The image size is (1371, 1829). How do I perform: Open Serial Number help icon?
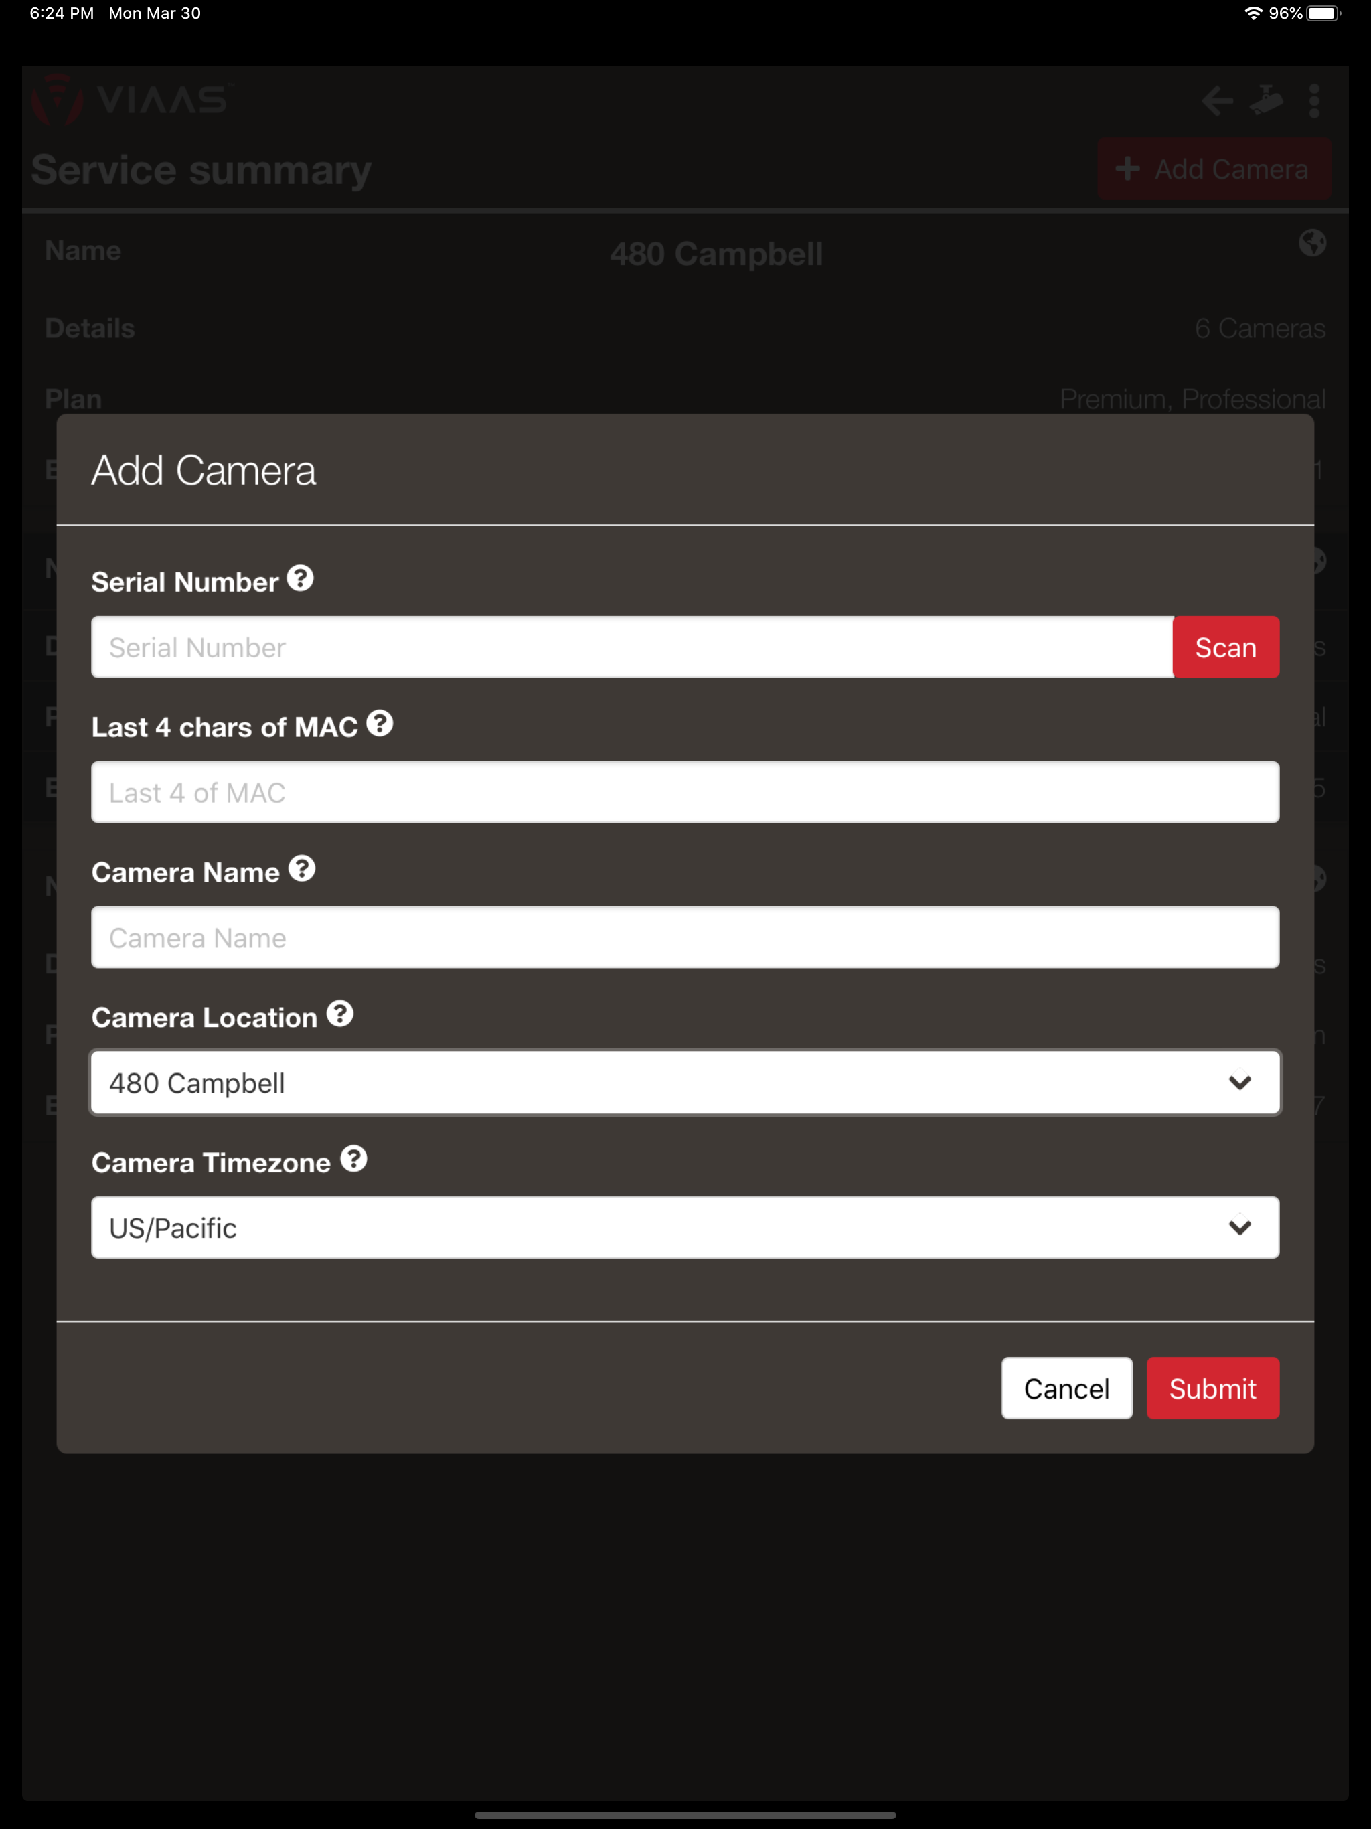(x=300, y=578)
